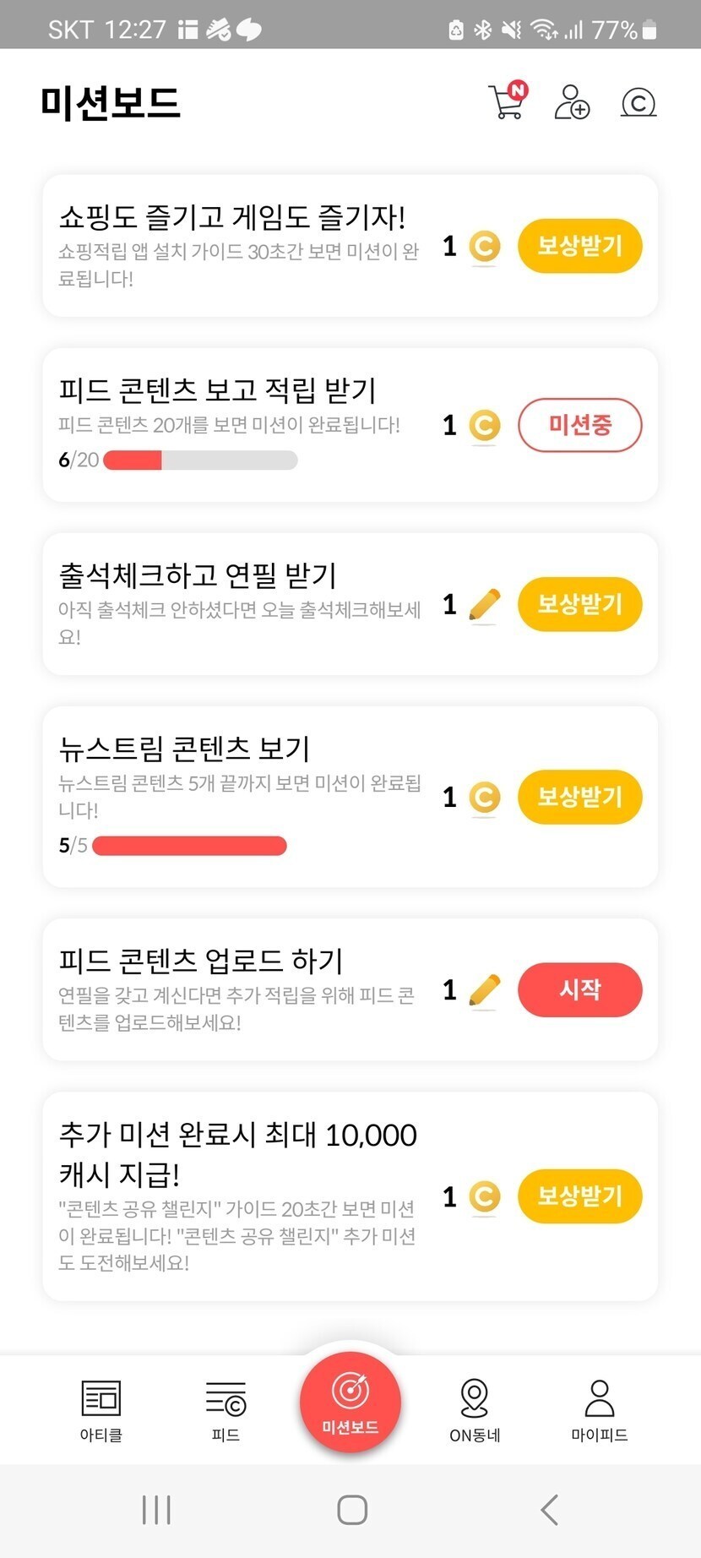
Task: Claim reward for shopping game mission
Action: 579,247
